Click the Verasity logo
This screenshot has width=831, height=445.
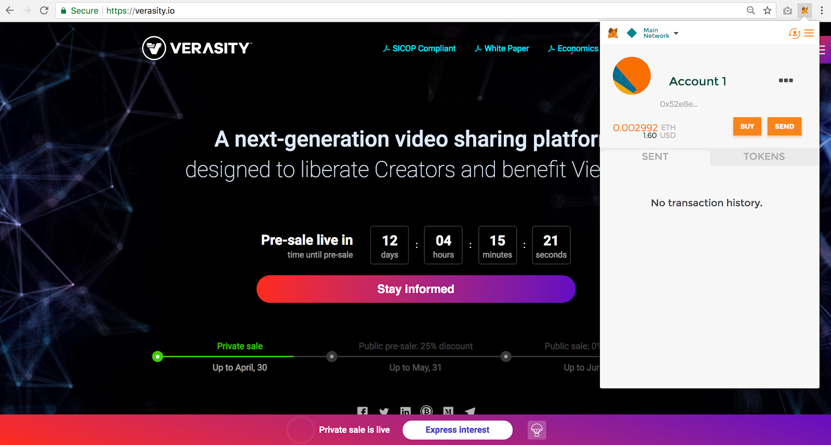[x=197, y=48]
